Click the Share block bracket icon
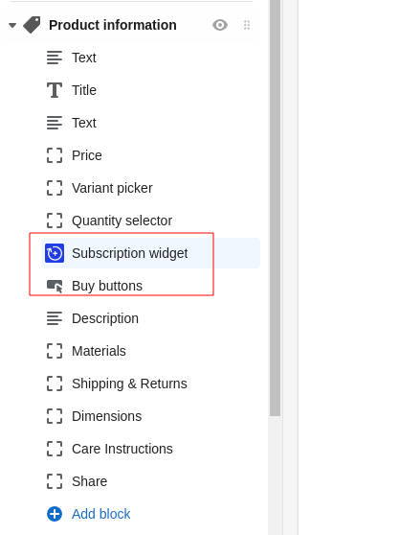The image size is (399, 535). point(55,481)
